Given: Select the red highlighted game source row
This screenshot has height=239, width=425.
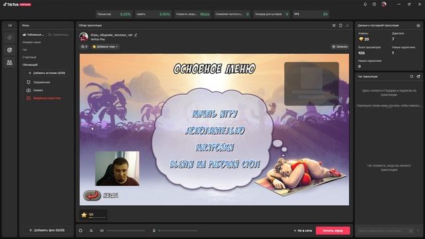Looking at the screenshot, I should [x=46, y=98].
